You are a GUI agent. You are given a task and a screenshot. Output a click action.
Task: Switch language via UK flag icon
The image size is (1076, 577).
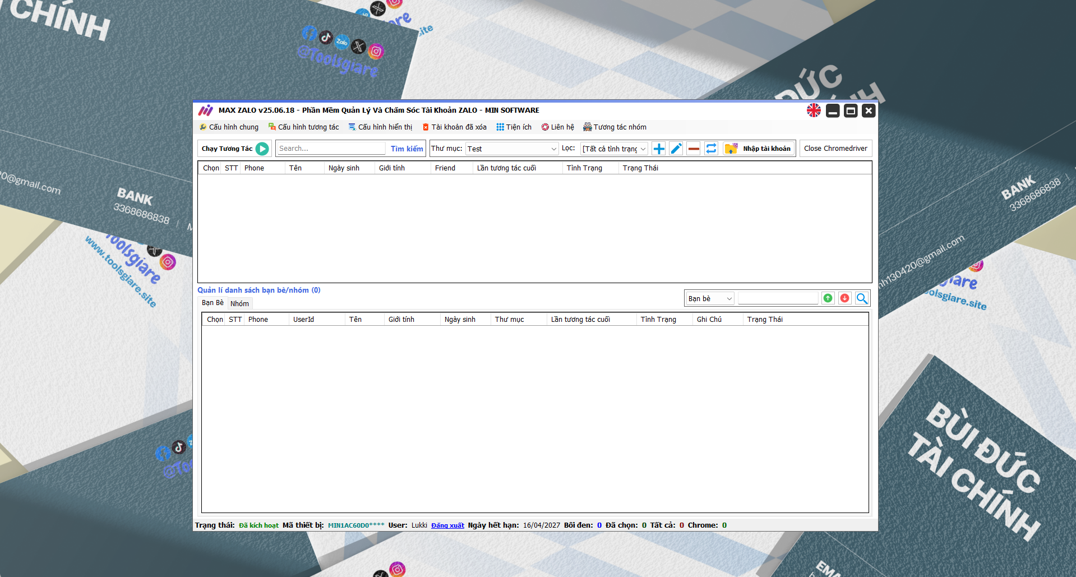(814, 110)
